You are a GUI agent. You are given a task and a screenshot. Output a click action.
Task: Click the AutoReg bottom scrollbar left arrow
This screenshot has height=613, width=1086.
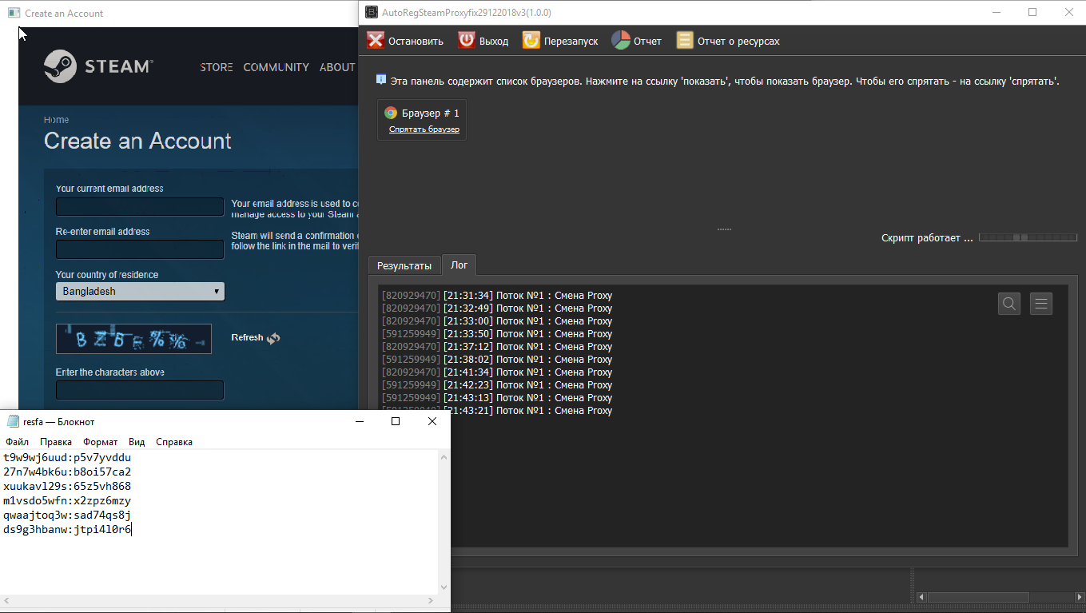tap(921, 597)
